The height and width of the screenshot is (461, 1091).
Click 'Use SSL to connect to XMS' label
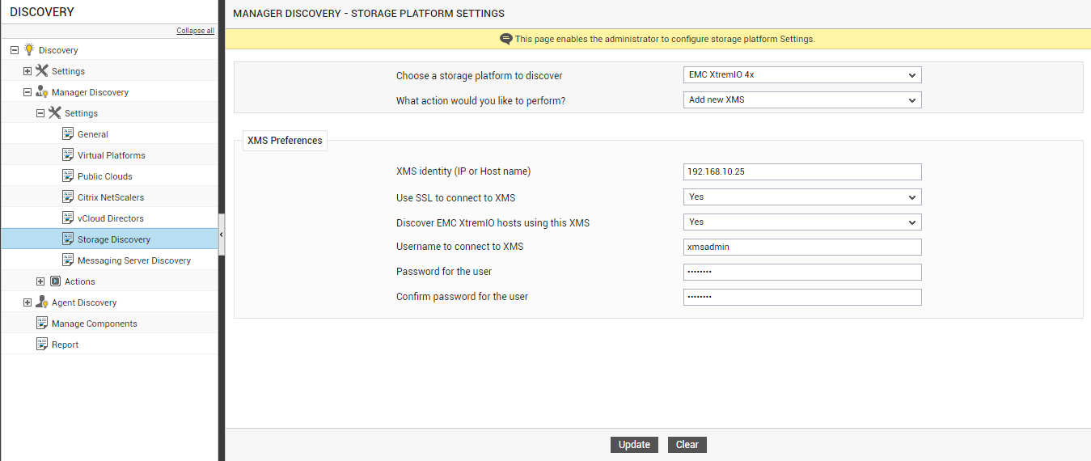click(455, 197)
